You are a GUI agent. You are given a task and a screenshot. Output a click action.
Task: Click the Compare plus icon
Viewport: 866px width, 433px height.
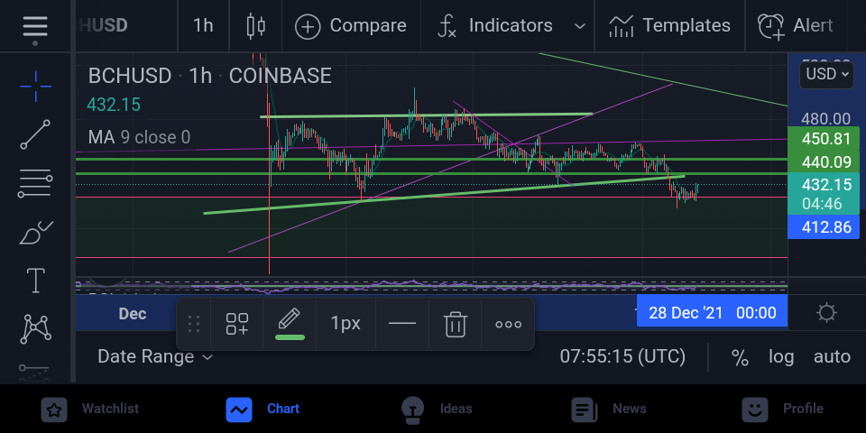coord(308,26)
